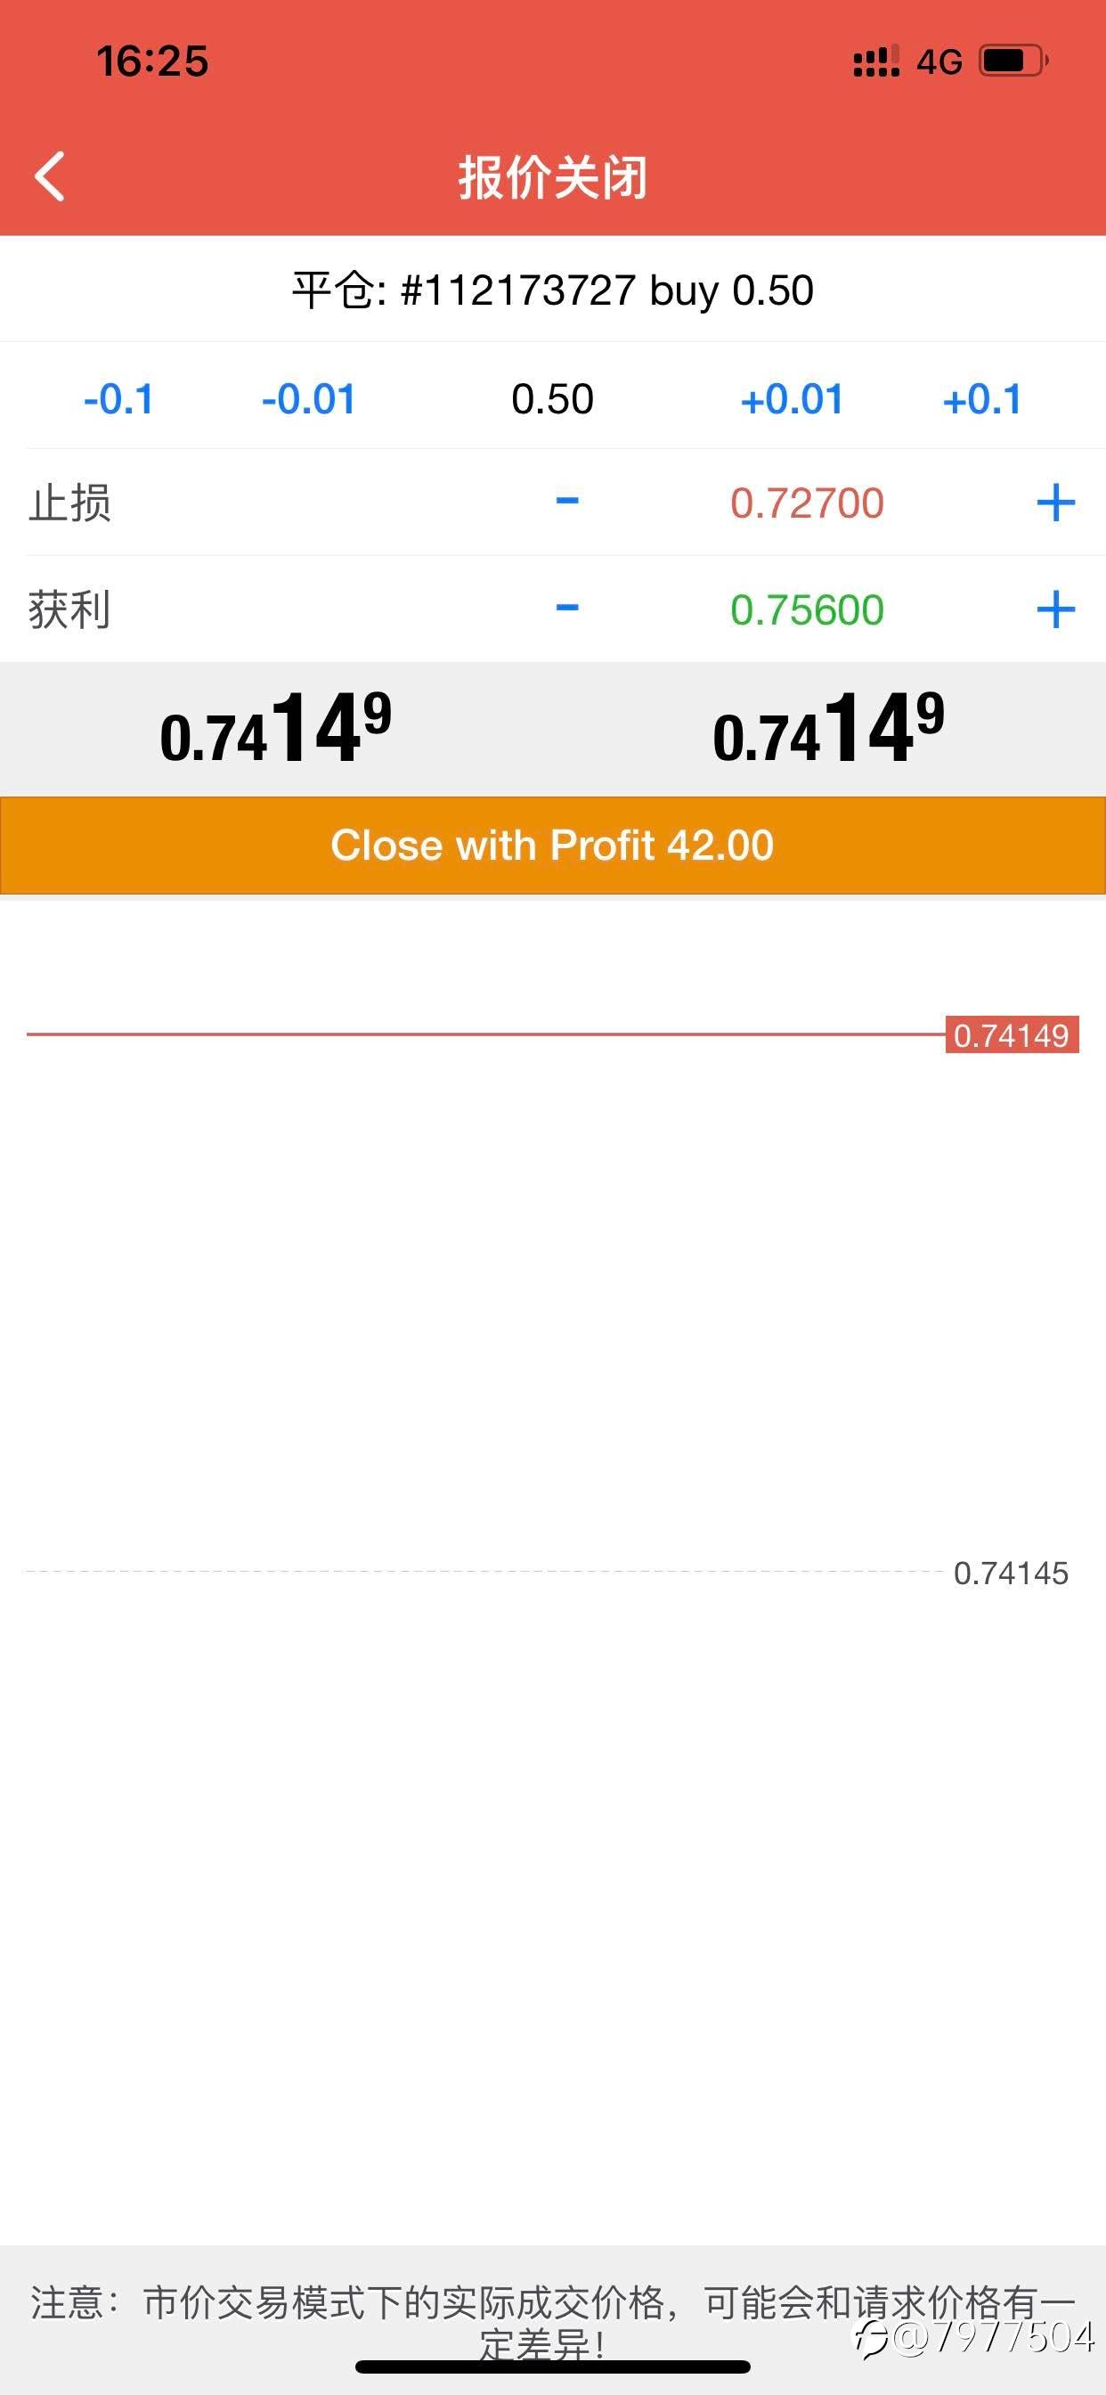Increase volume by 0.1
The height and width of the screenshot is (2395, 1106).
981,400
